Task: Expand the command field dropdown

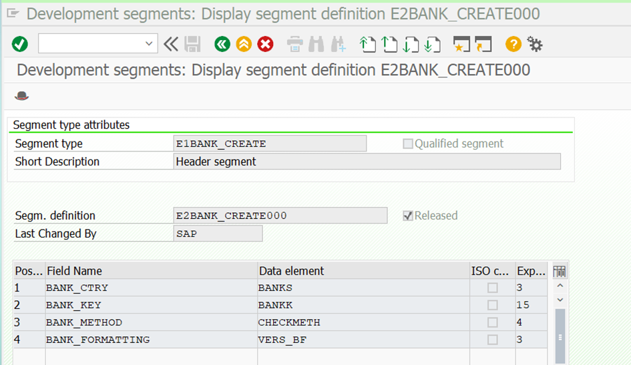Action: (x=149, y=44)
